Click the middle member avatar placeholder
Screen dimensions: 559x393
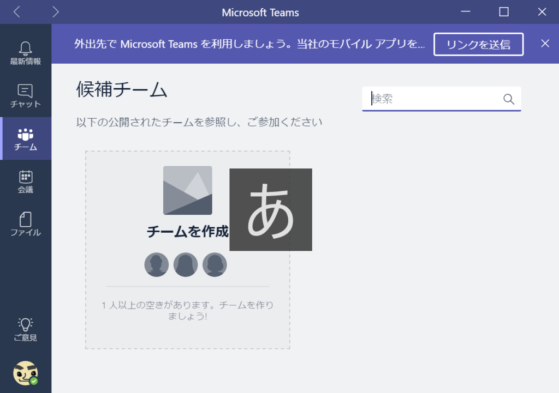(186, 264)
